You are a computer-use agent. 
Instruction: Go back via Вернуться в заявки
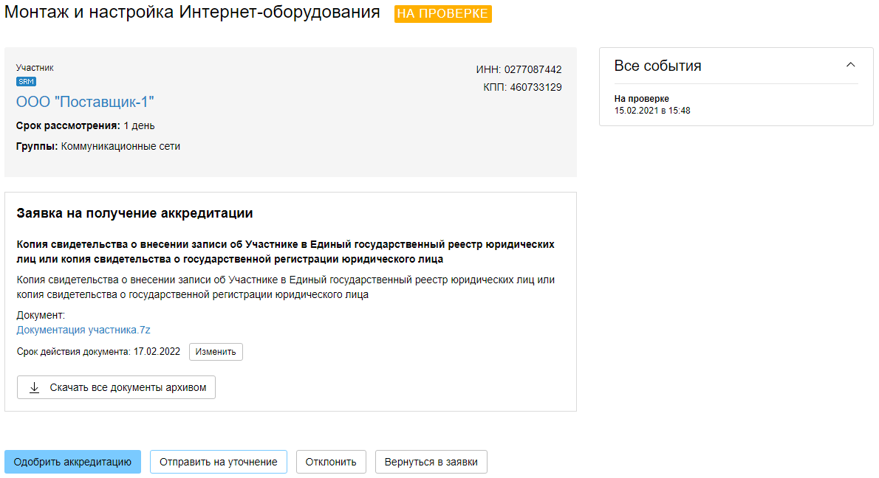click(431, 462)
